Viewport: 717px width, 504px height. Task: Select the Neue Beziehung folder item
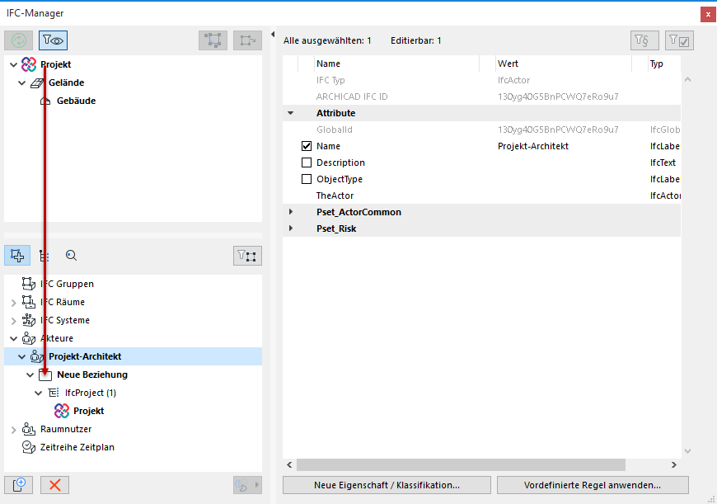tap(92, 374)
